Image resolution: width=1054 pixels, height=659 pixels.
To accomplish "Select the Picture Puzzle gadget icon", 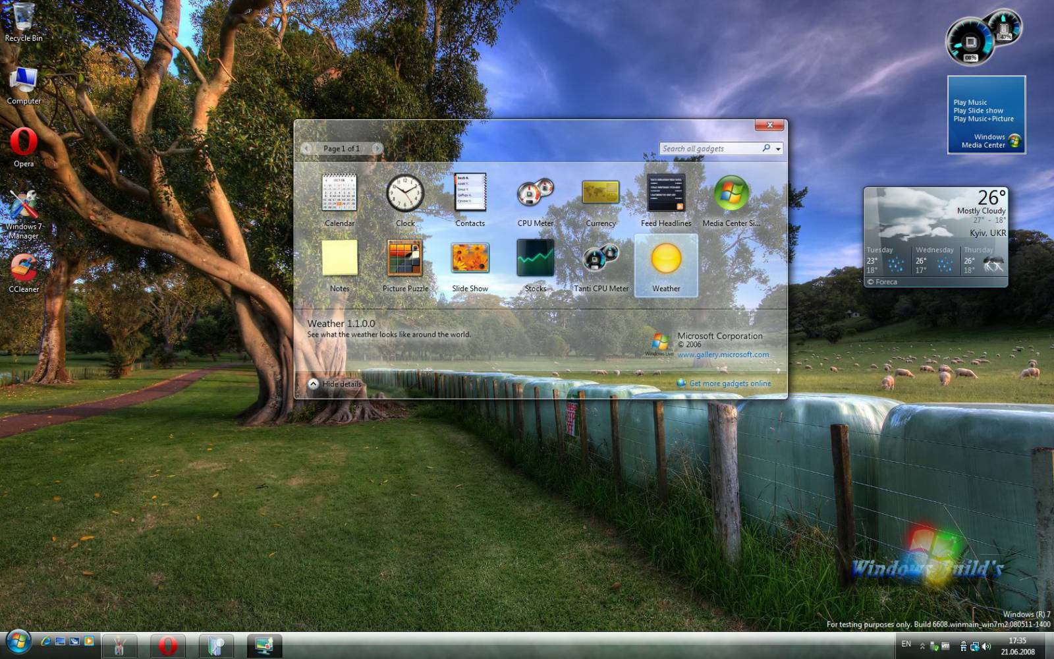I will (x=404, y=257).
